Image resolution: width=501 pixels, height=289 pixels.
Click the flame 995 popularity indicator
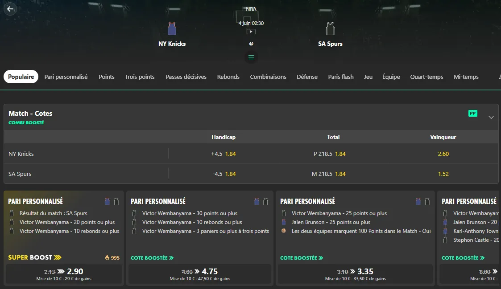click(x=112, y=258)
